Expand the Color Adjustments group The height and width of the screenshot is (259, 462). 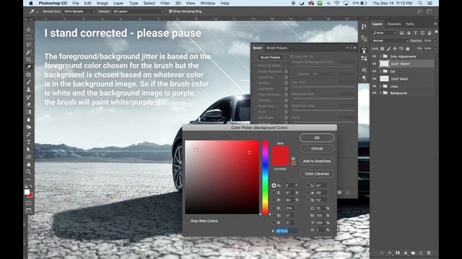point(380,56)
